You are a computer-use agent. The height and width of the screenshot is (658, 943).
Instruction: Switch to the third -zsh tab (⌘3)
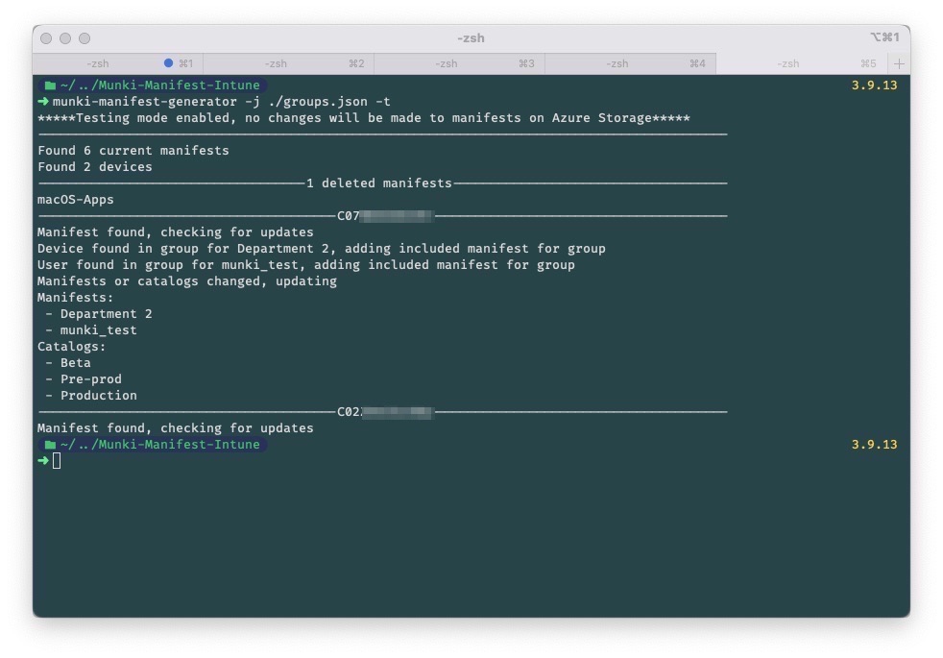pos(459,63)
